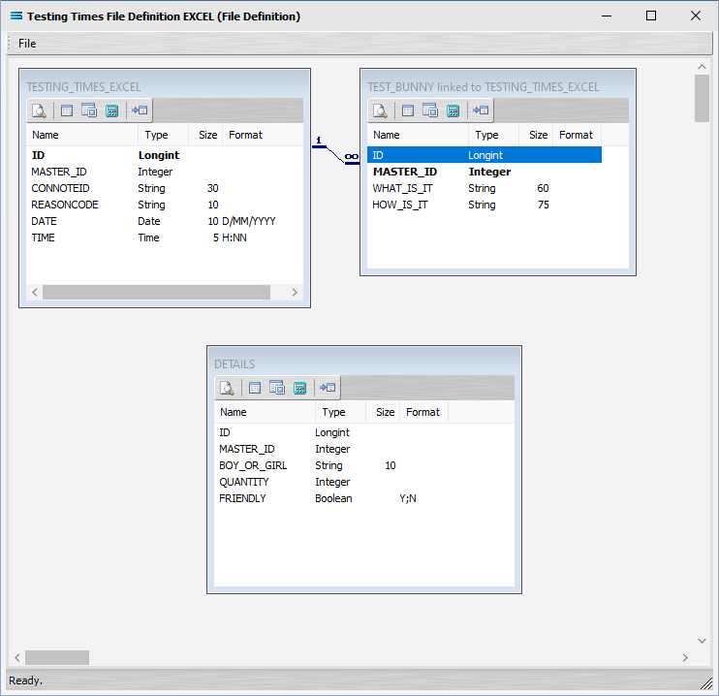Click linked tables icon in DETAILS toolbar
This screenshot has height=696, width=719.
point(277,388)
